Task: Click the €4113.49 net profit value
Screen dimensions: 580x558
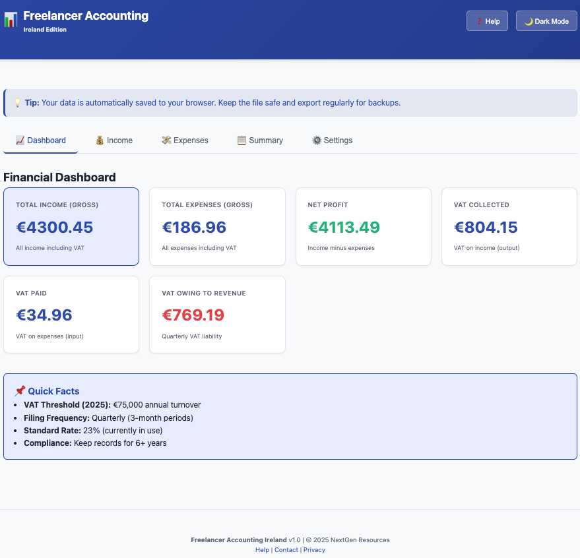Action: coord(344,227)
